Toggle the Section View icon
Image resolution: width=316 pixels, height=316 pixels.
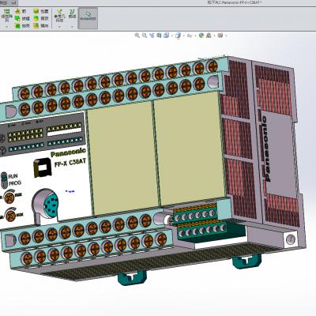(x=159, y=36)
